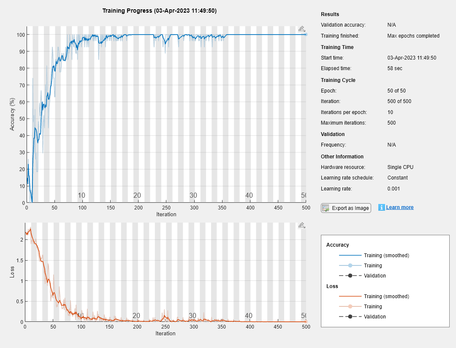Click the Learning rate value 0.001
Screen dimensions: 456x348
coord(394,188)
